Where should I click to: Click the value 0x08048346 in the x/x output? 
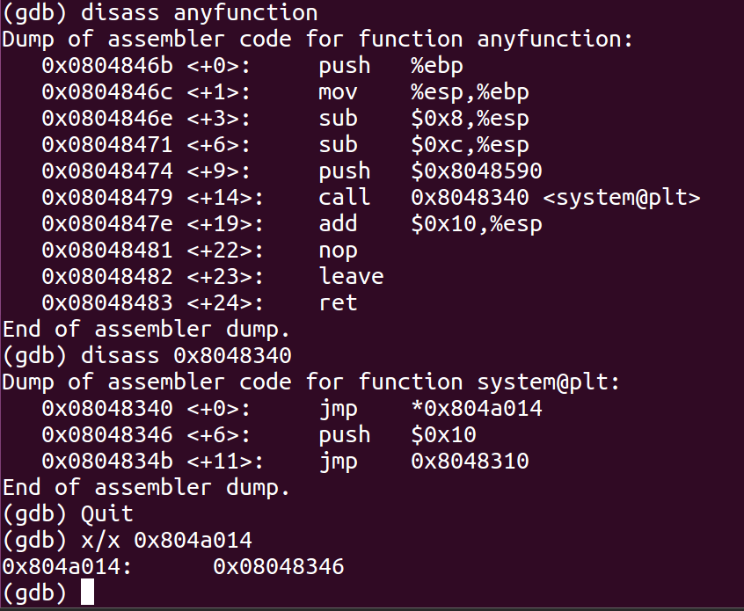tap(279, 566)
